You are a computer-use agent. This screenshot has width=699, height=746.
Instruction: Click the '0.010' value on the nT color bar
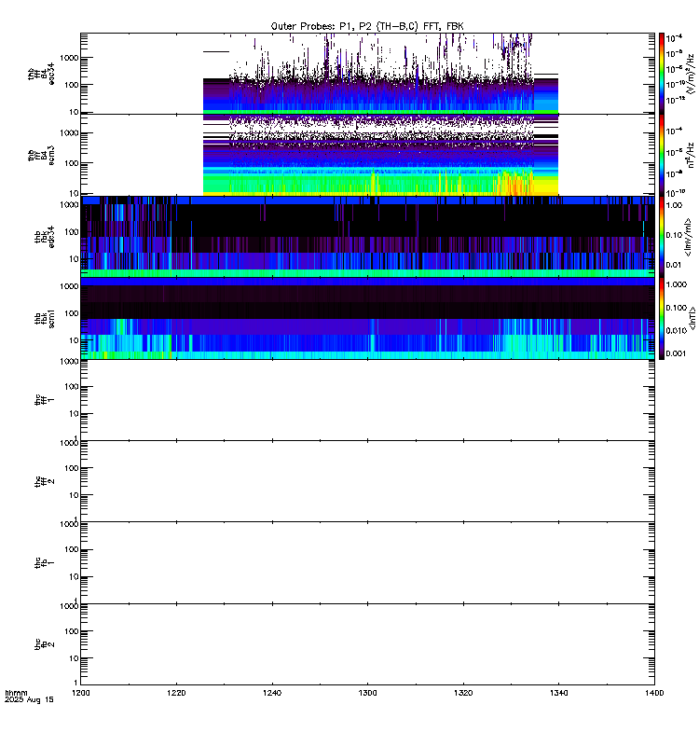coord(677,331)
